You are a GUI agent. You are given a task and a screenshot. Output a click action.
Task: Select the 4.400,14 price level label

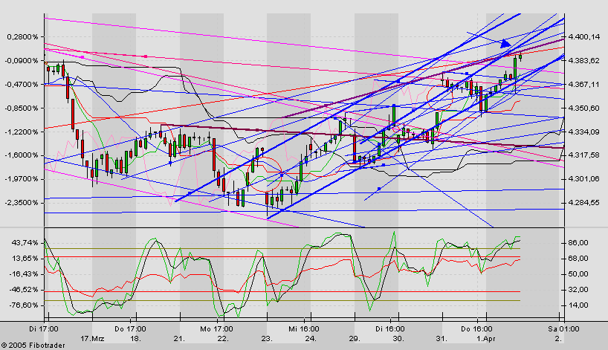point(583,37)
